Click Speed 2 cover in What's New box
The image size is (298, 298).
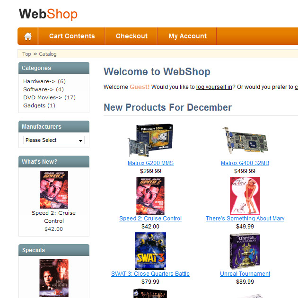coord(54,190)
